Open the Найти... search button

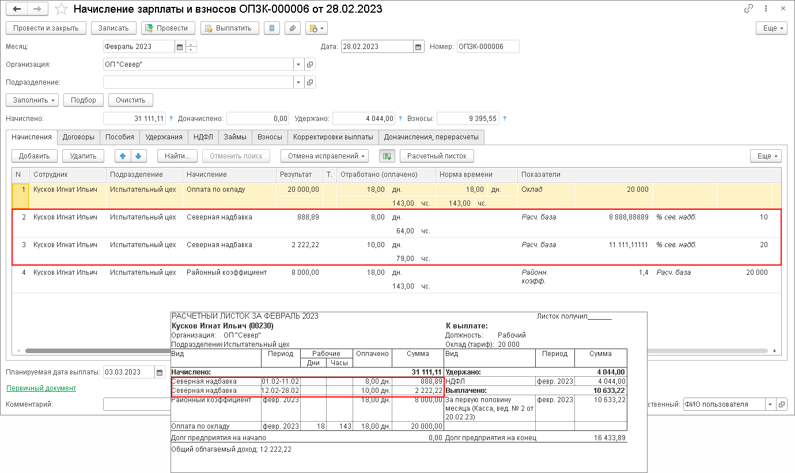pyautogui.click(x=177, y=156)
